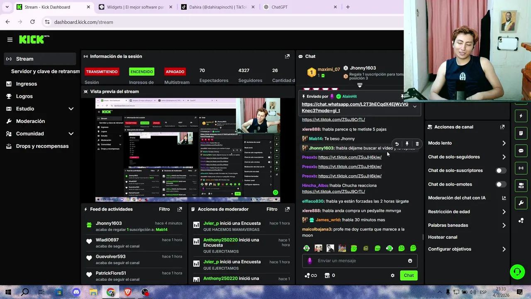Click the broadcast signal icon in right sidebar

[521, 168]
